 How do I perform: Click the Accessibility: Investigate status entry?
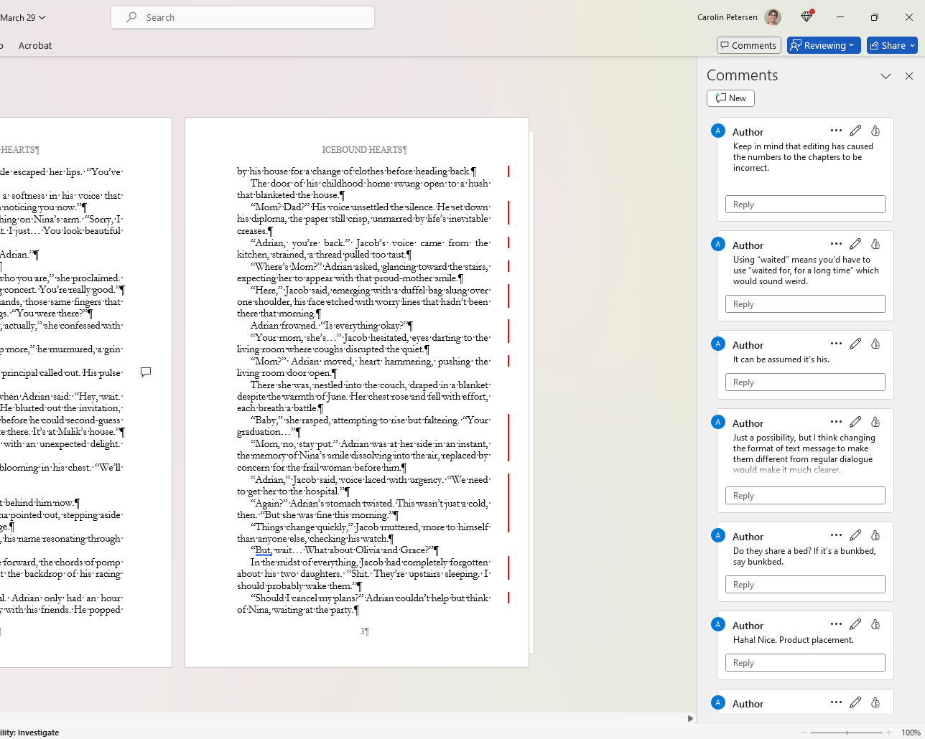tap(29, 733)
